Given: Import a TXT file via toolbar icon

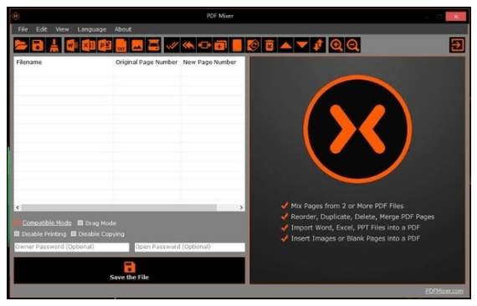Looking at the screenshot, I should [121, 45].
